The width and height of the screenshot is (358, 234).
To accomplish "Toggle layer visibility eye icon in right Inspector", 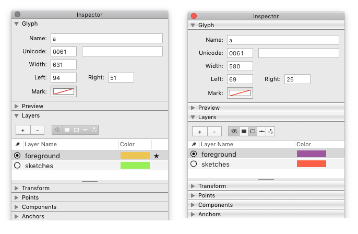I will pos(234,132).
